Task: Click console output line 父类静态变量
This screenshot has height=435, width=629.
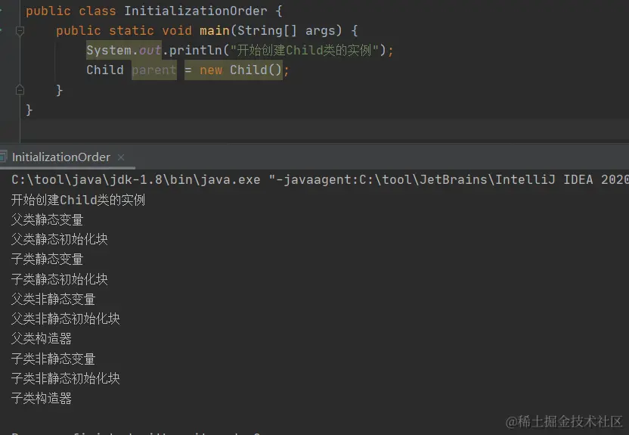Action: 48,219
